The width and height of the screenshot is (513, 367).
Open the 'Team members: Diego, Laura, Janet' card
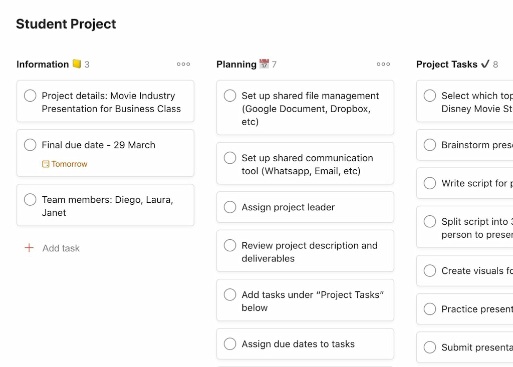coord(105,205)
